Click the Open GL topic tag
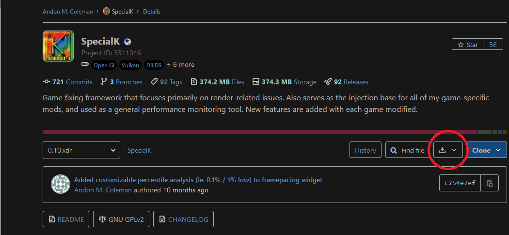509x235 pixels. coord(104,65)
